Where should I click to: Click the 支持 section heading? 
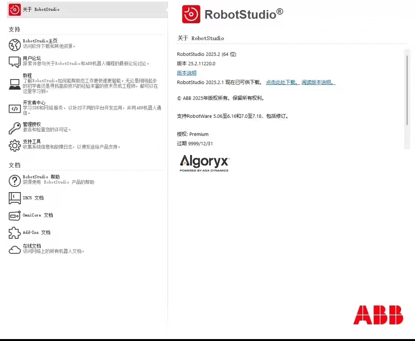click(x=14, y=29)
